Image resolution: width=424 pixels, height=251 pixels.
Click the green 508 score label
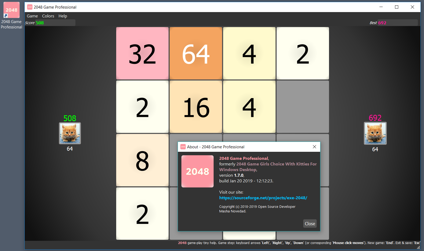point(70,118)
